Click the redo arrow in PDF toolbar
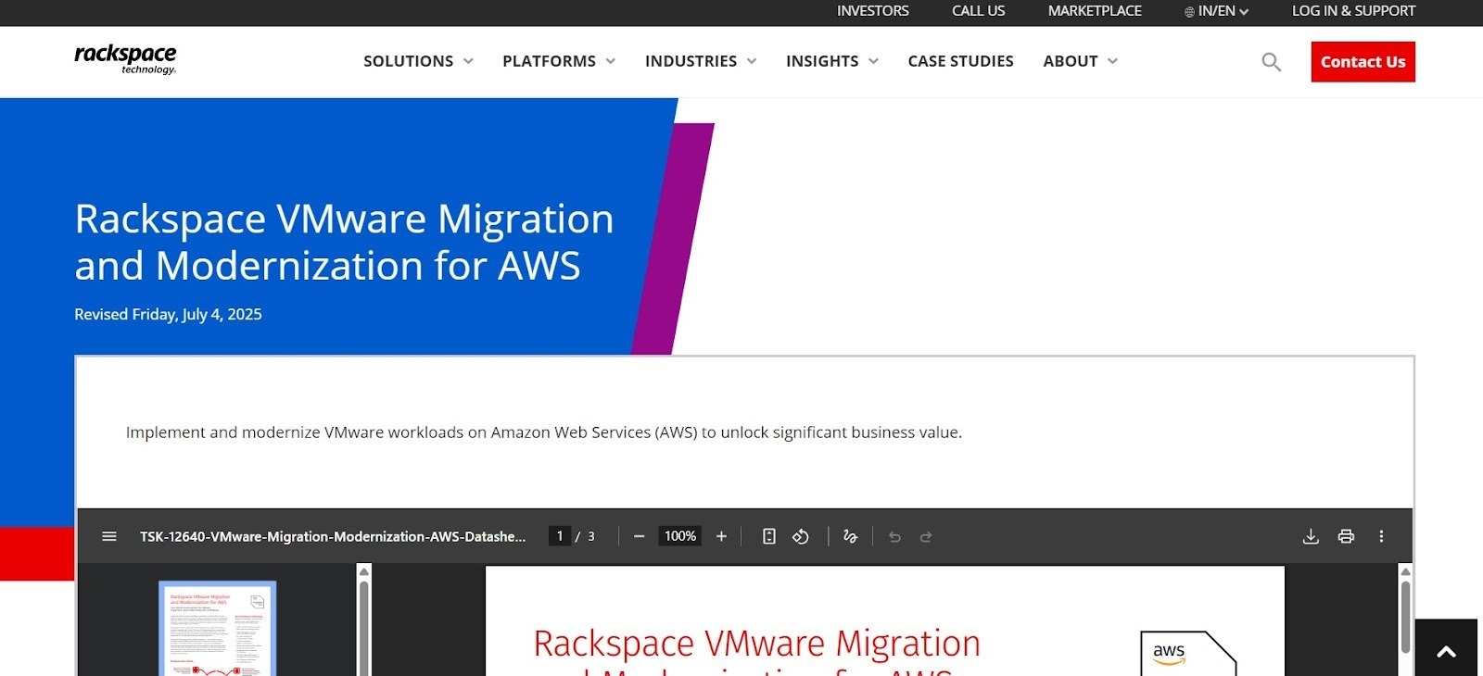Viewport: 1483px width, 676px height. pos(926,536)
